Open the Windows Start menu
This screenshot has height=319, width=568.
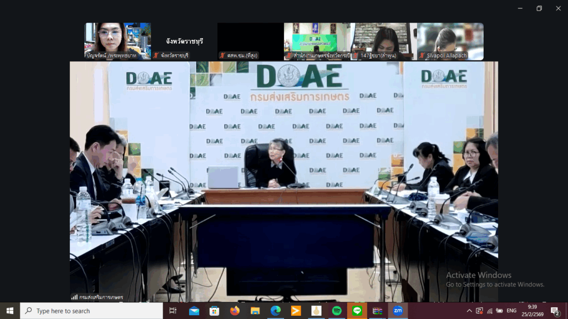(10, 311)
